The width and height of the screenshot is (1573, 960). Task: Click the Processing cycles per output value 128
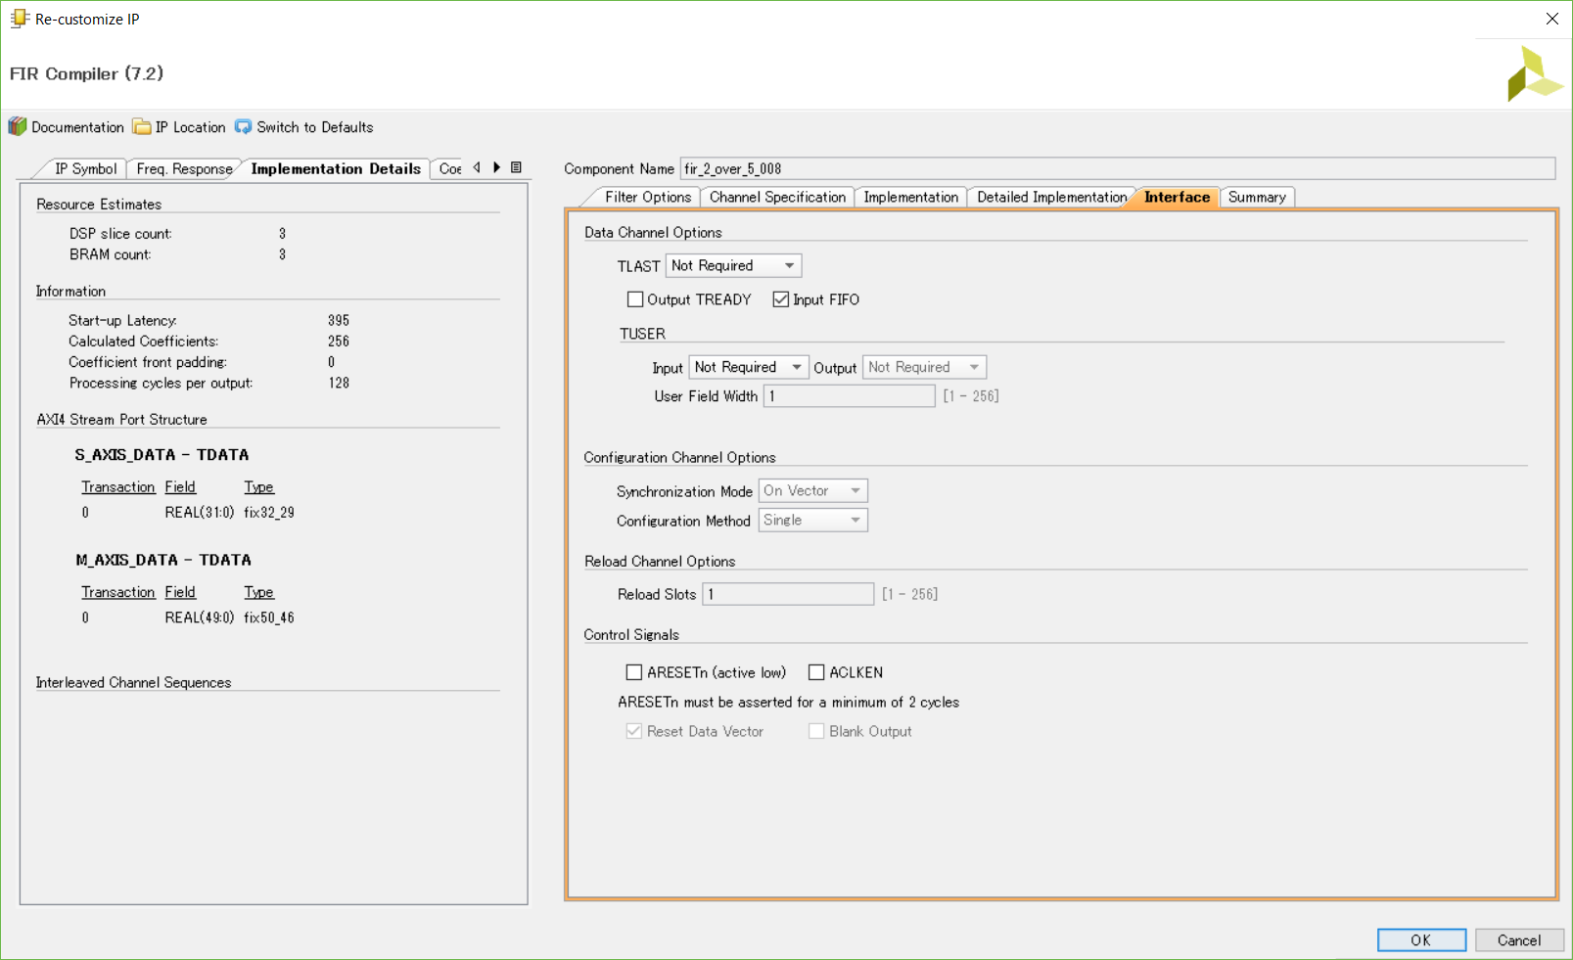coord(339,383)
